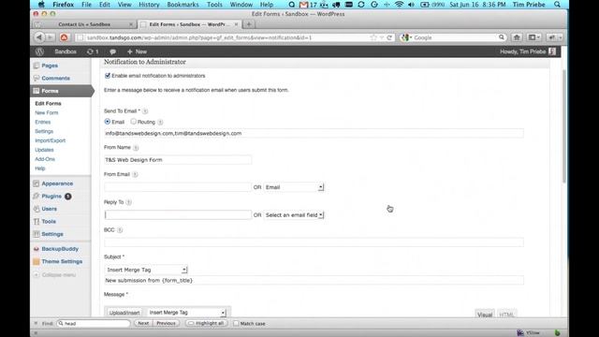Switch to Visual editor tab
Screen dimensions: 599x337
coord(485,315)
